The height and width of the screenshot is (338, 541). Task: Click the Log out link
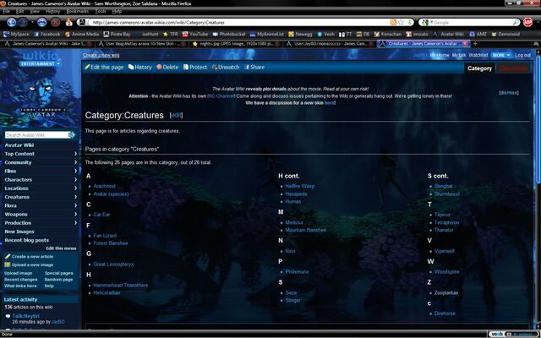(522, 55)
